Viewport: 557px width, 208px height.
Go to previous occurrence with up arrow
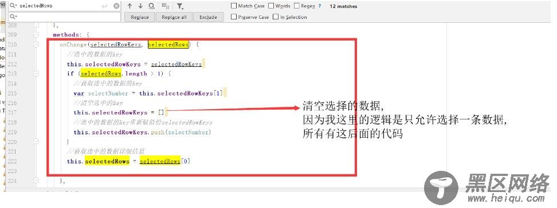click(x=130, y=6)
